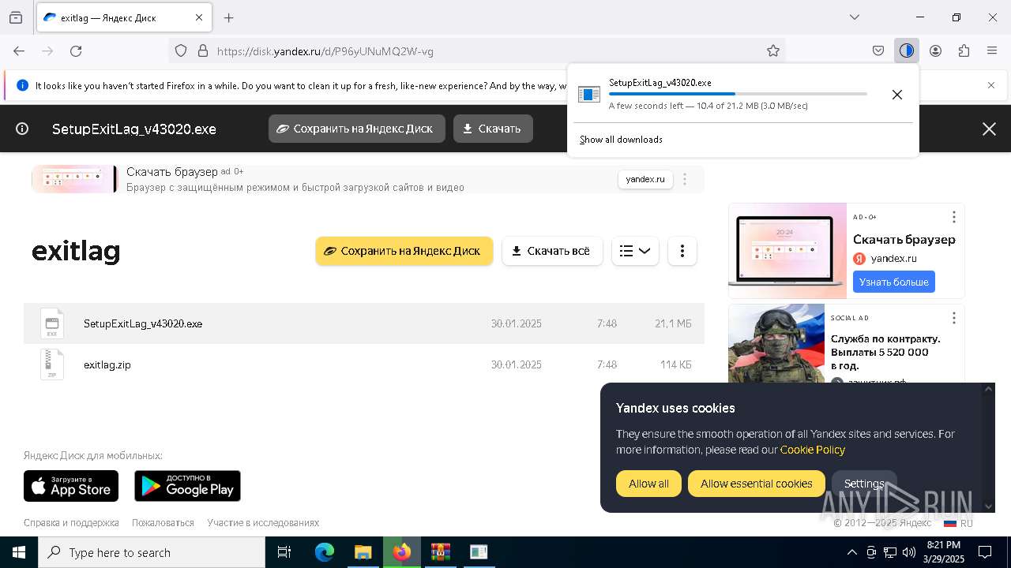Image resolution: width=1011 pixels, height=568 pixels.
Task: Save to Яндекс Диск in dark toolbar
Action: tap(357, 129)
